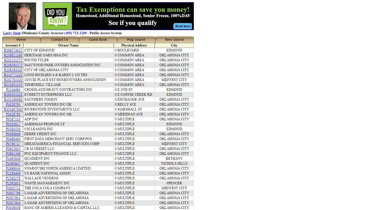This screenshot has width=374, height=210.
Task: Click the Owner Name column header
Action: click(68, 45)
